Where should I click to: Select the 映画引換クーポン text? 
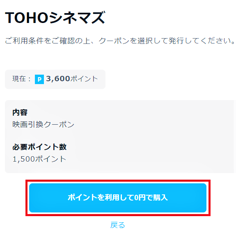point(44,125)
